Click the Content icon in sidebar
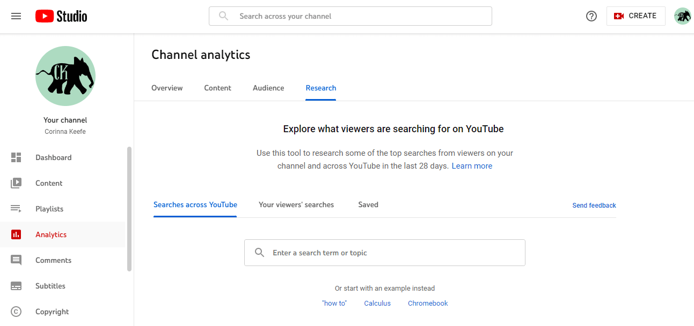Screen dimensions: 694x326 click(16, 183)
